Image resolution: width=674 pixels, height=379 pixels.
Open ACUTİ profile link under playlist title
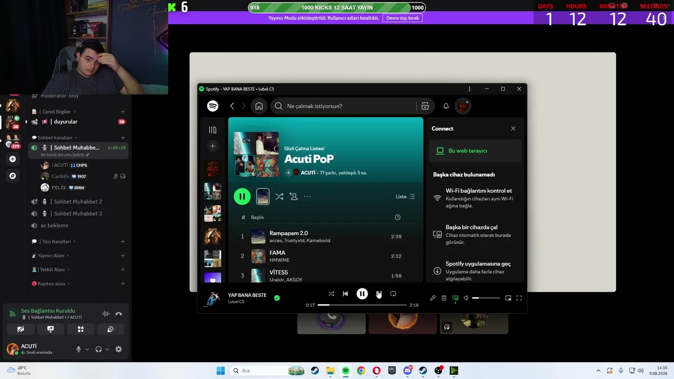[308, 173]
